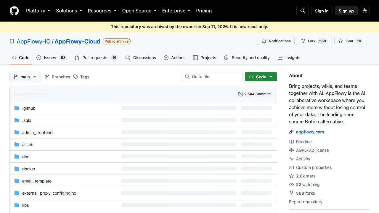Open the Projects tab
Viewport: 379px width, 213px height.
[205, 58]
